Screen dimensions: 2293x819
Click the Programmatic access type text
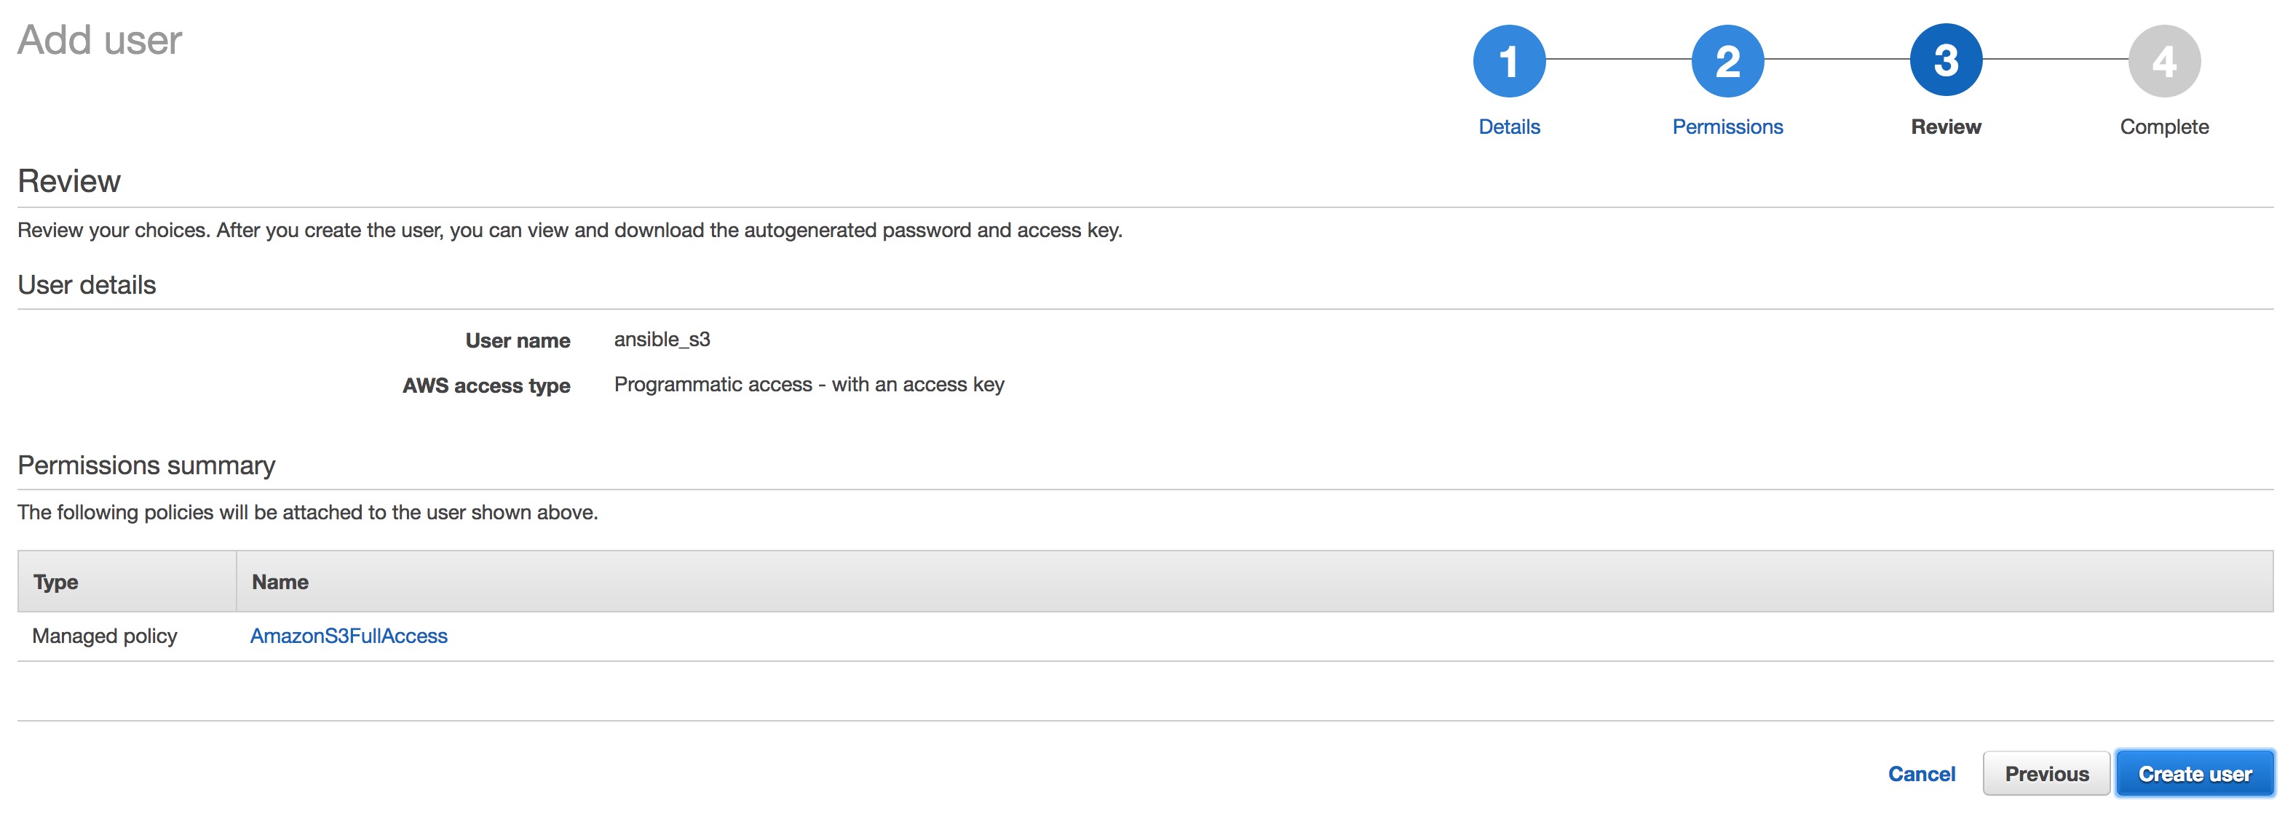[x=808, y=385]
